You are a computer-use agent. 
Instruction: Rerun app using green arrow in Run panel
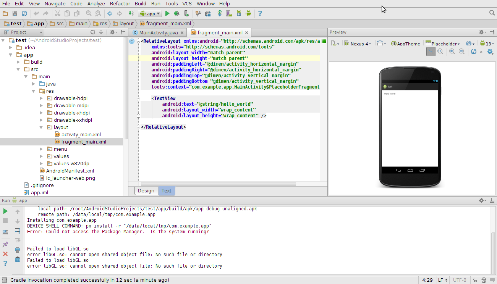[x=5, y=211]
